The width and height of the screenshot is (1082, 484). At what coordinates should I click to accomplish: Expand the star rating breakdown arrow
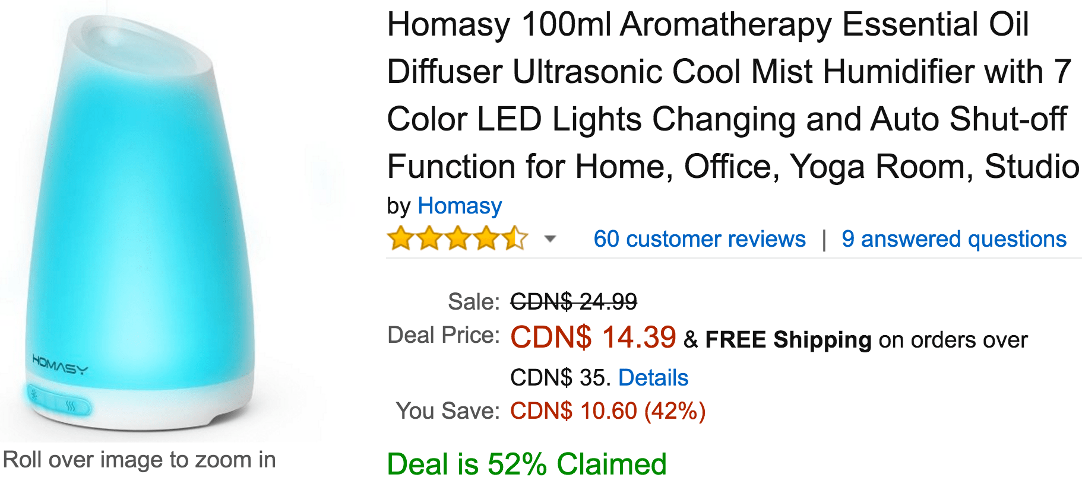551,239
